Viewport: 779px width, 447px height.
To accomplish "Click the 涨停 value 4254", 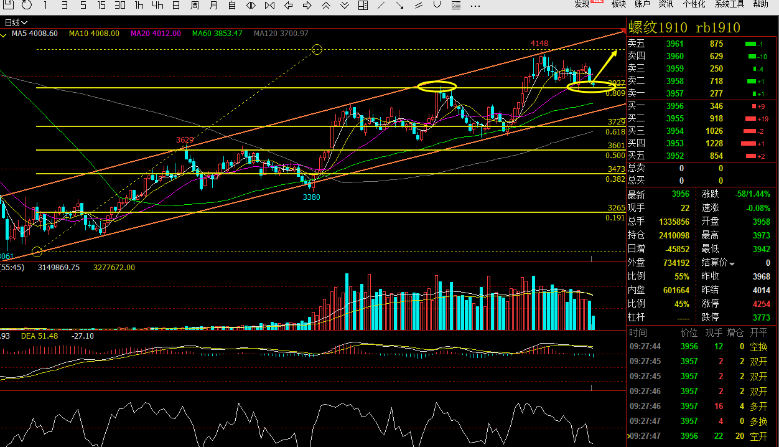I will tap(762, 304).
